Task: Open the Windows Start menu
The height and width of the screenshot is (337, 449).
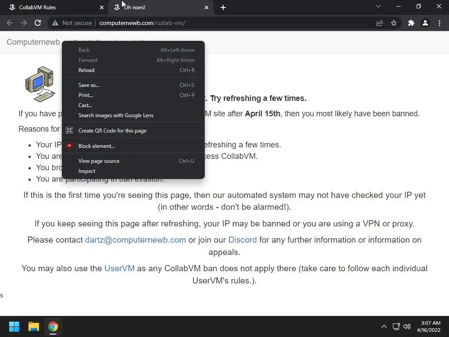Action: (x=14, y=326)
